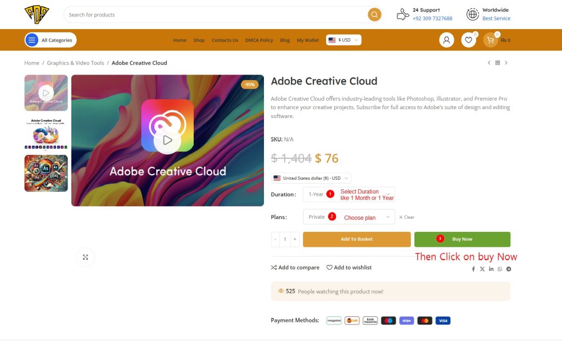Open the Duration dropdown
Viewport: 562px width, 341px height.
click(x=349, y=195)
